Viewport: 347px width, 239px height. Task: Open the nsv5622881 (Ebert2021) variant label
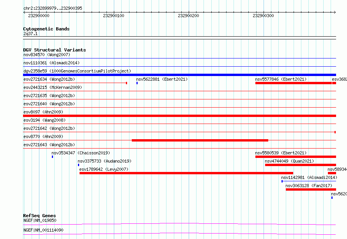click(x=162, y=79)
